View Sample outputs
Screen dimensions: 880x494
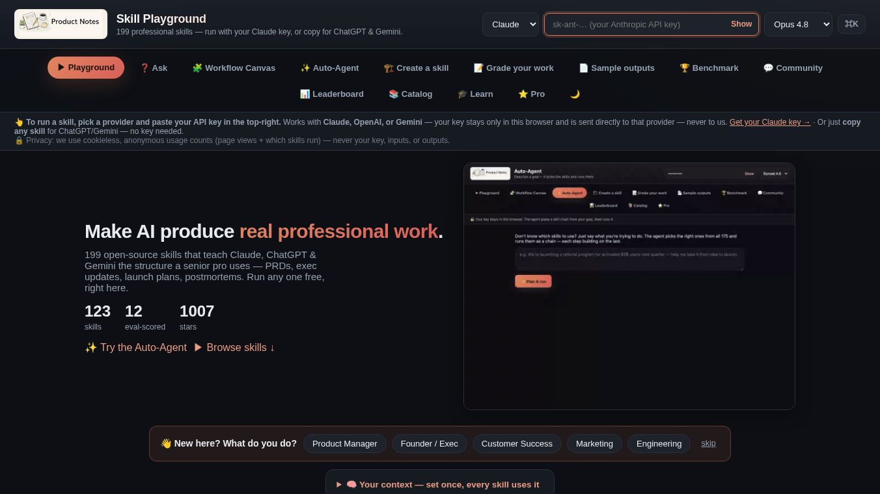coord(616,68)
